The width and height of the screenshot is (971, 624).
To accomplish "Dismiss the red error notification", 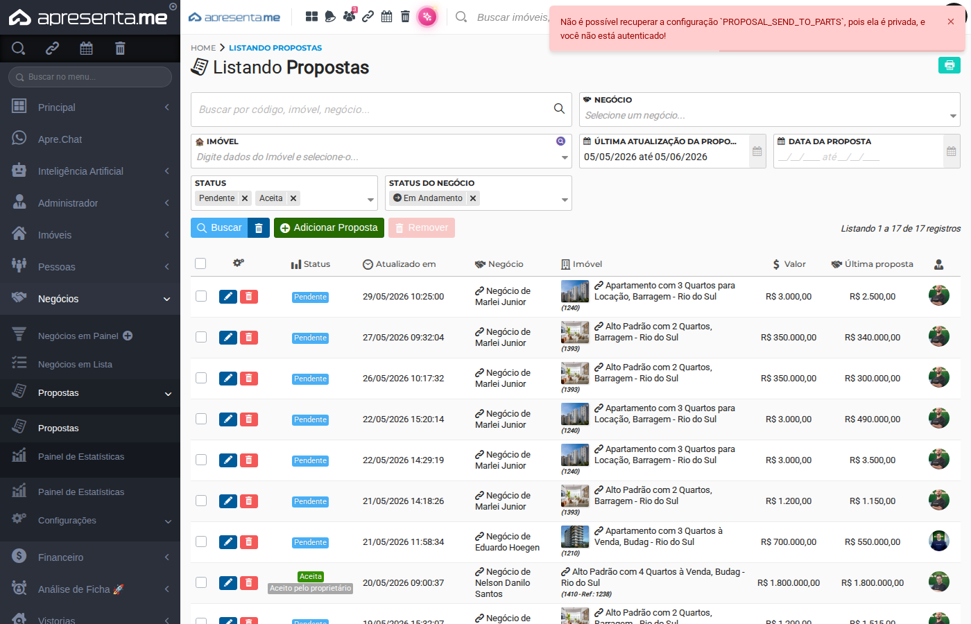I will click(x=951, y=21).
